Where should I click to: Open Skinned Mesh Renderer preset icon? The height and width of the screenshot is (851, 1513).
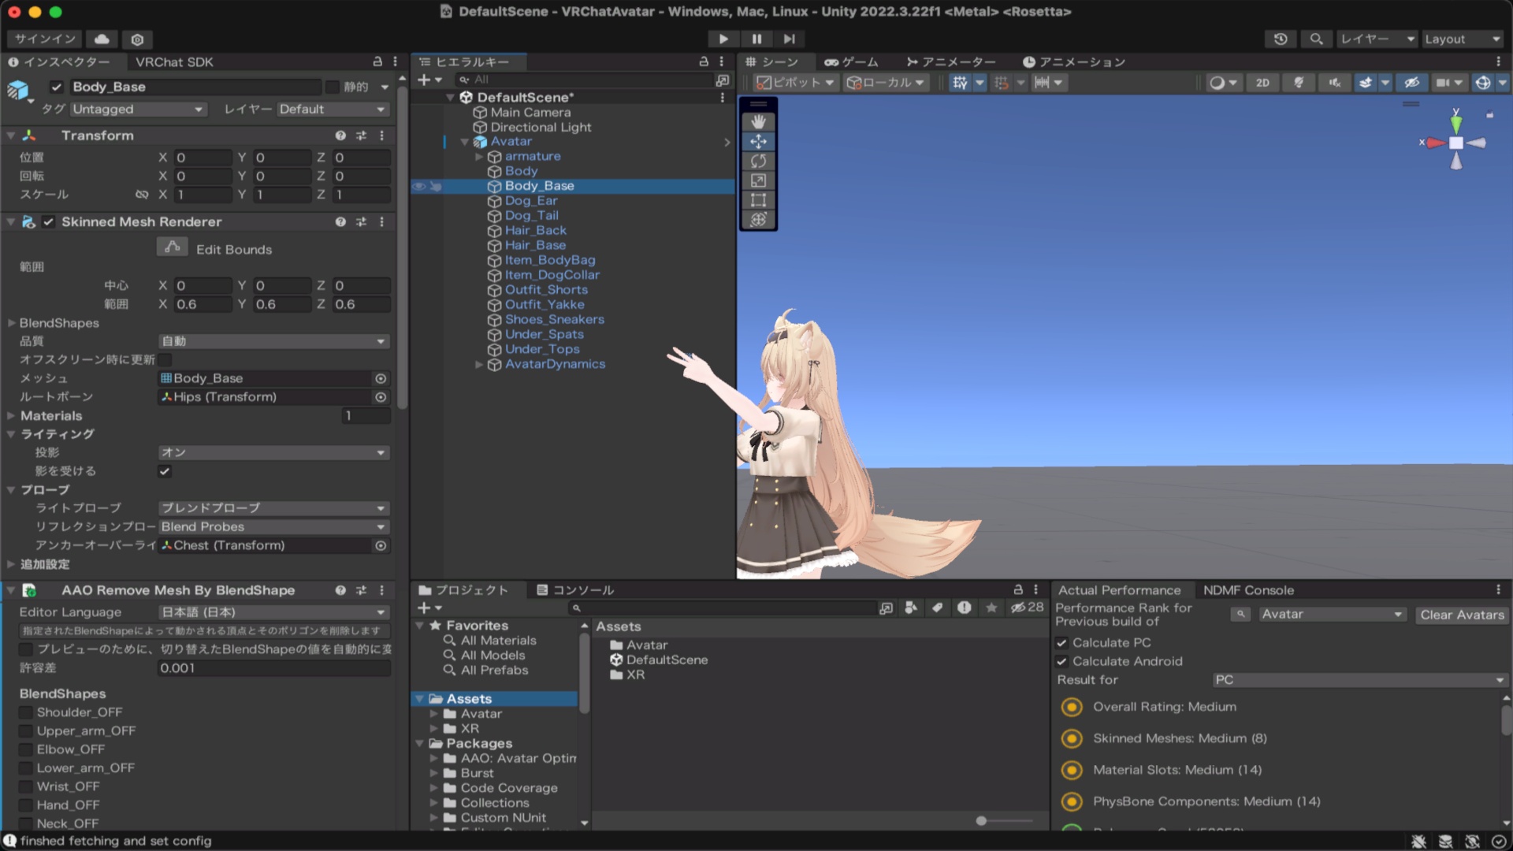[x=361, y=222]
